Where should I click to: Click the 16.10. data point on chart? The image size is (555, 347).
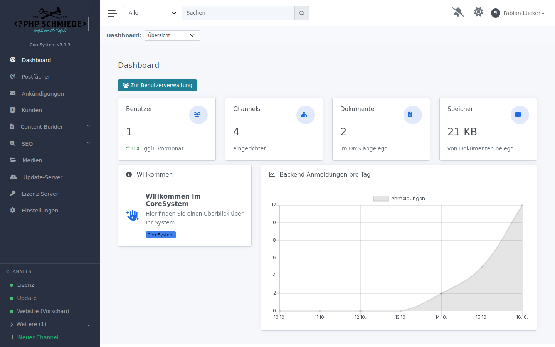522,205
